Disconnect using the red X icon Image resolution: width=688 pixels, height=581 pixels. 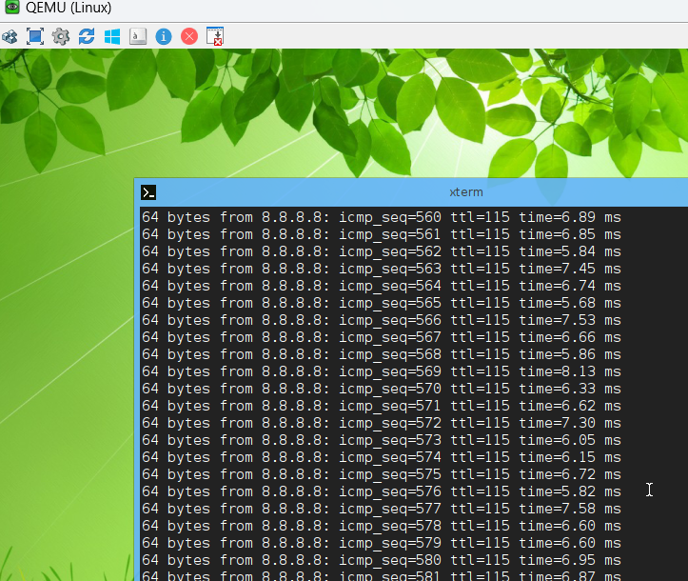(189, 36)
